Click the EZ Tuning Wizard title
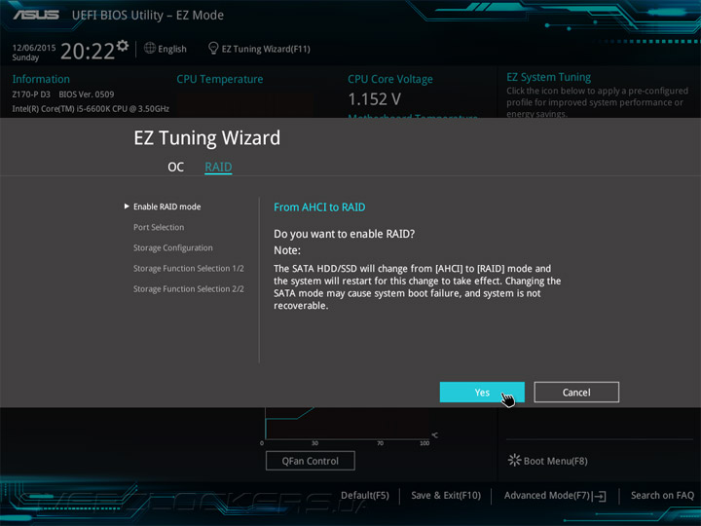Screen dimensions: 701x526 click(207, 137)
